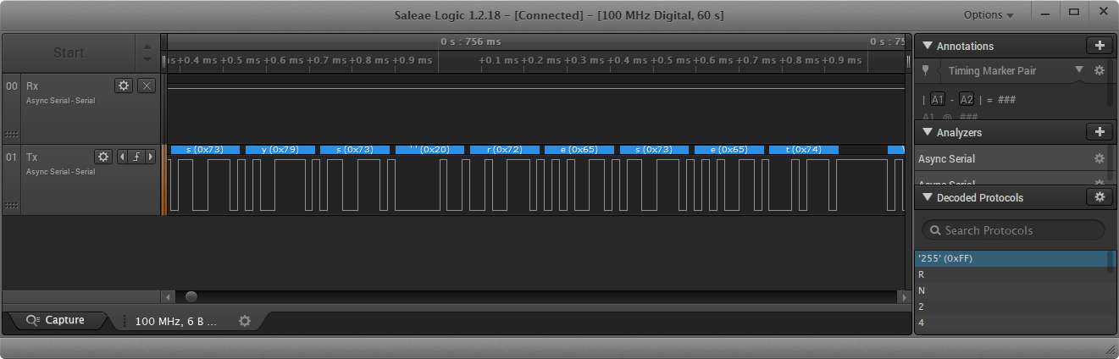This screenshot has height=359, width=1119.
Task: Open Rx channel settings gear
Action: pyautogui.click(x=124, y=86)
